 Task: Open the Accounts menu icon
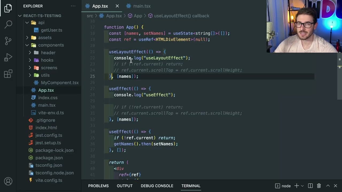[8, 181]
